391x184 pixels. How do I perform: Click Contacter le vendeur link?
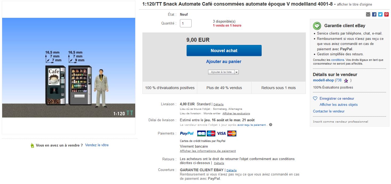(x=329, y=111)
